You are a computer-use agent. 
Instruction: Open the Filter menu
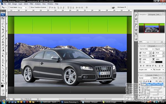tap(32, 4)
